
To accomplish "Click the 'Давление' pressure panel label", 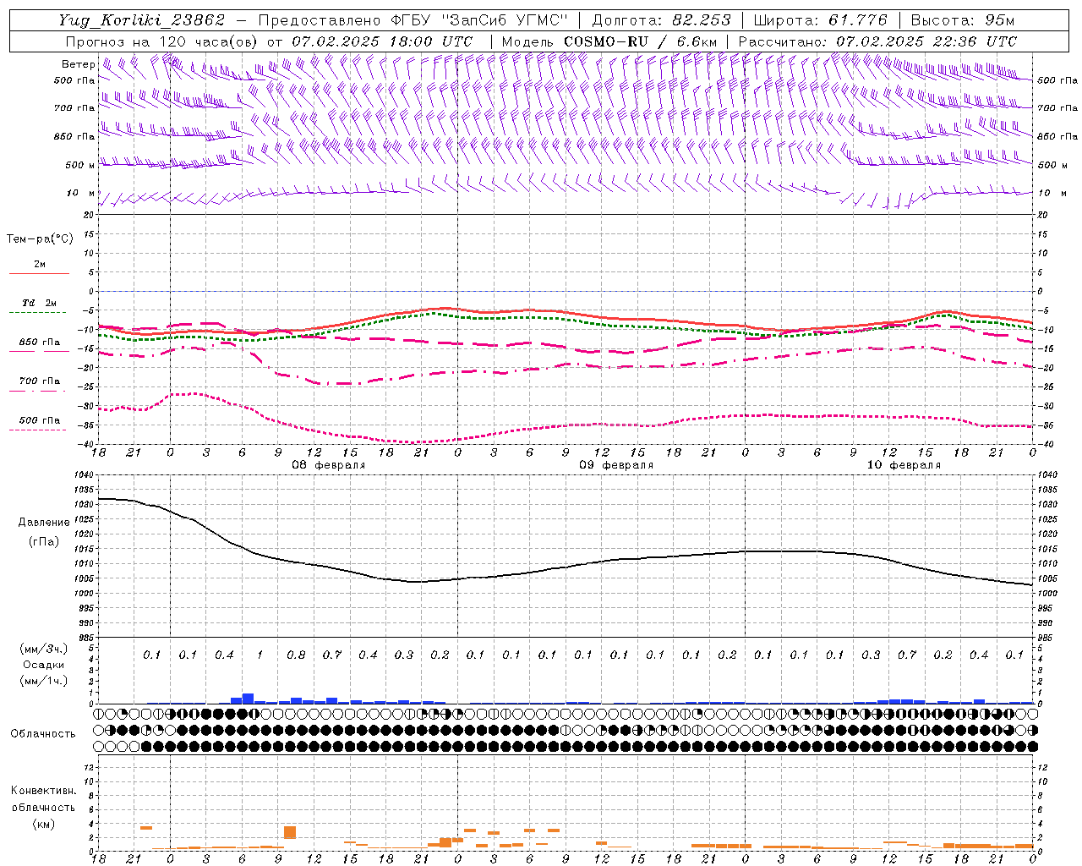I will (44, 523).
